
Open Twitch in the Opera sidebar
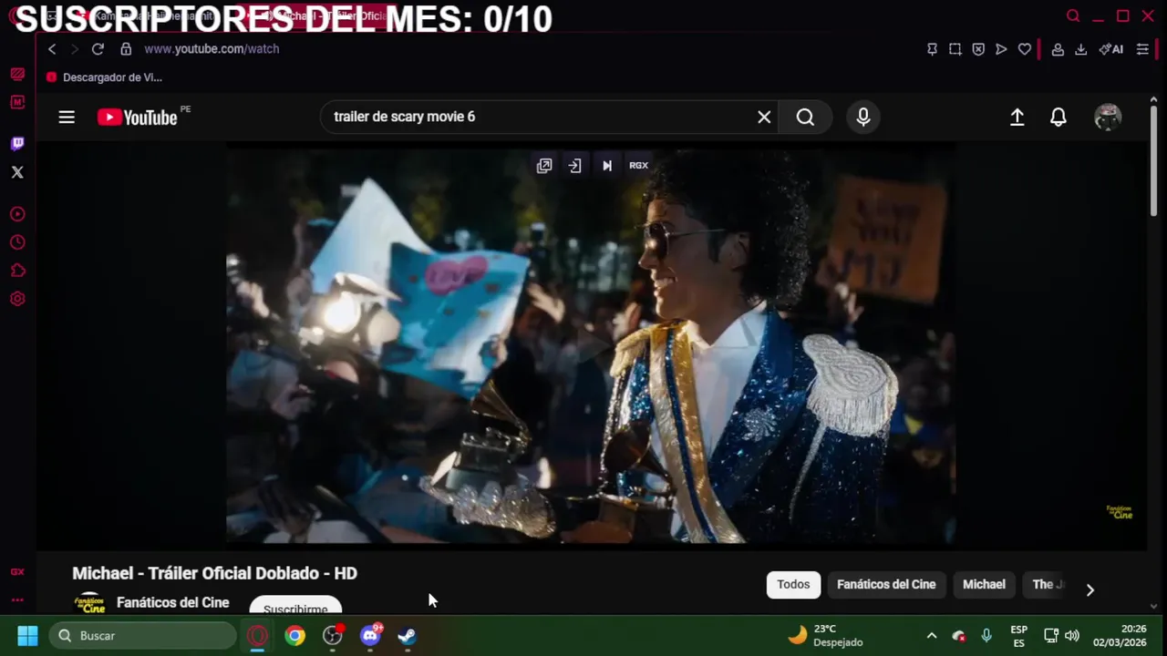pos(17,143)
